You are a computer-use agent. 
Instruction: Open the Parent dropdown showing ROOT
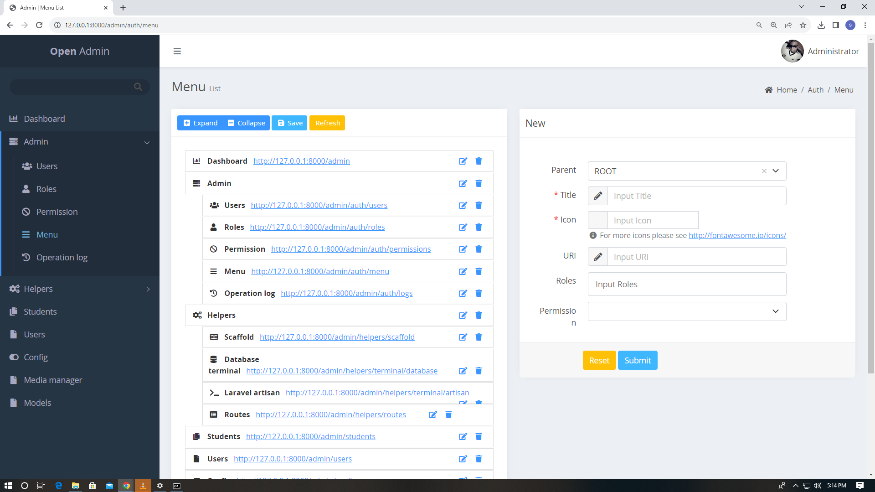[x=775, y=171]
